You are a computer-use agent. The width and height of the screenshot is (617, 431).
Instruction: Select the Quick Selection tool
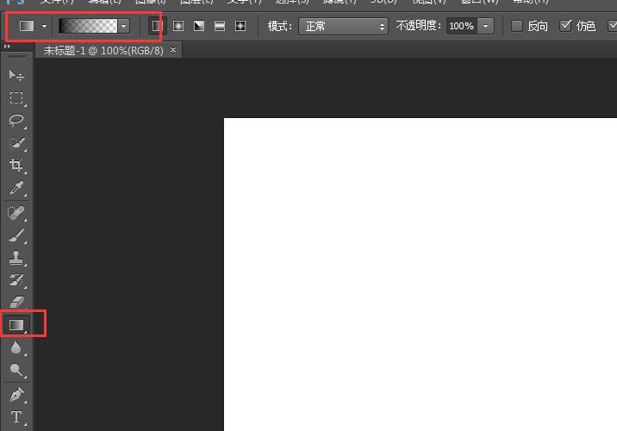click(16, 143)
